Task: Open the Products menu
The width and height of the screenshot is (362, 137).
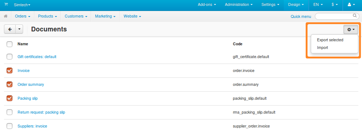Action: pos(47,16)
